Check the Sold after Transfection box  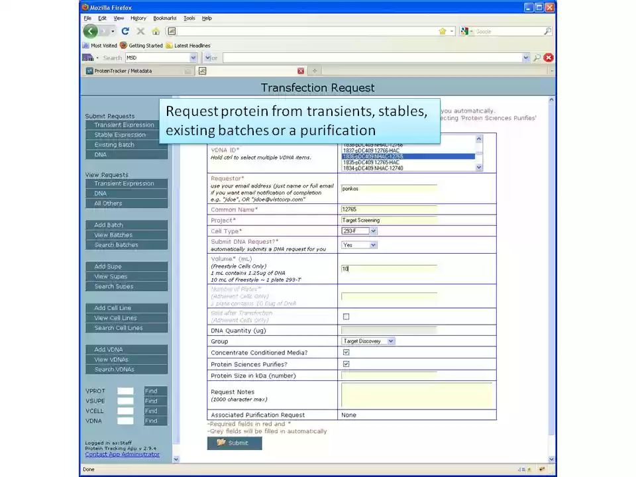pos(346,316)
